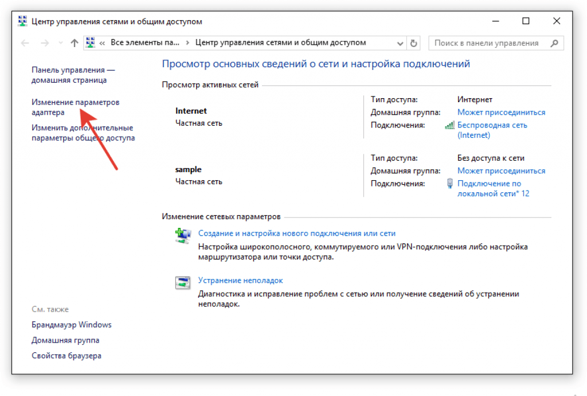Click the new connection setup icon
Image resolution: width=587 pixels, height=396 pixels.
pos(183,236)
